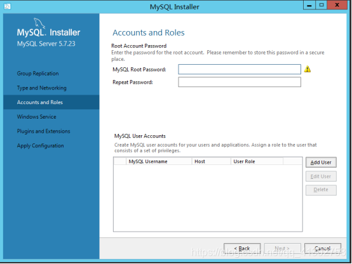Click the MySQL Server 5.7.23 text
Image resolution: width=352 pixels, height=264 pixels.
click(x=46, y=44)
